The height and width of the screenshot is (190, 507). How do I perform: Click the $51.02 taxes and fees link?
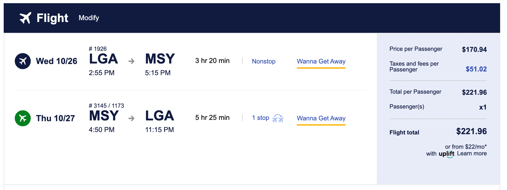(476, 69)
